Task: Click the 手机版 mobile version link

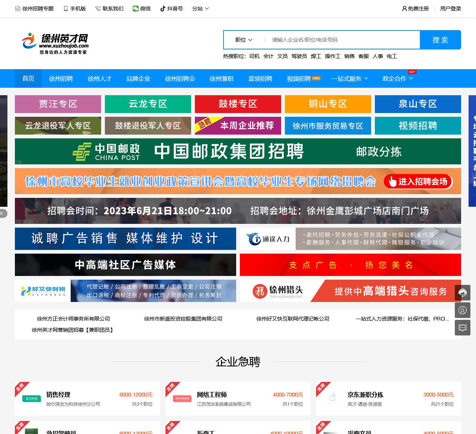Action: pos(75,9)
